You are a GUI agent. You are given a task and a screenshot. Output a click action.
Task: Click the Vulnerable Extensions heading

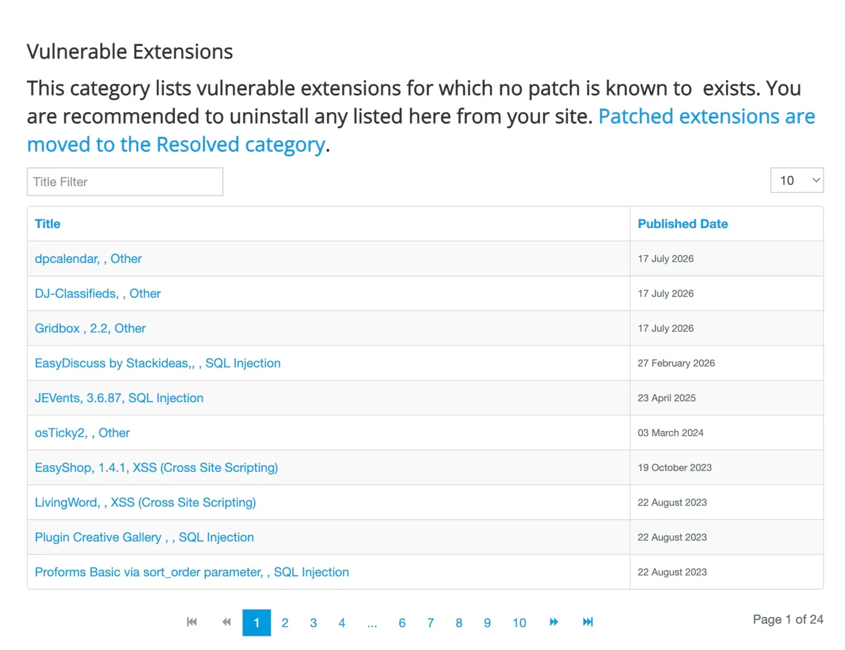tap(130, 52)
